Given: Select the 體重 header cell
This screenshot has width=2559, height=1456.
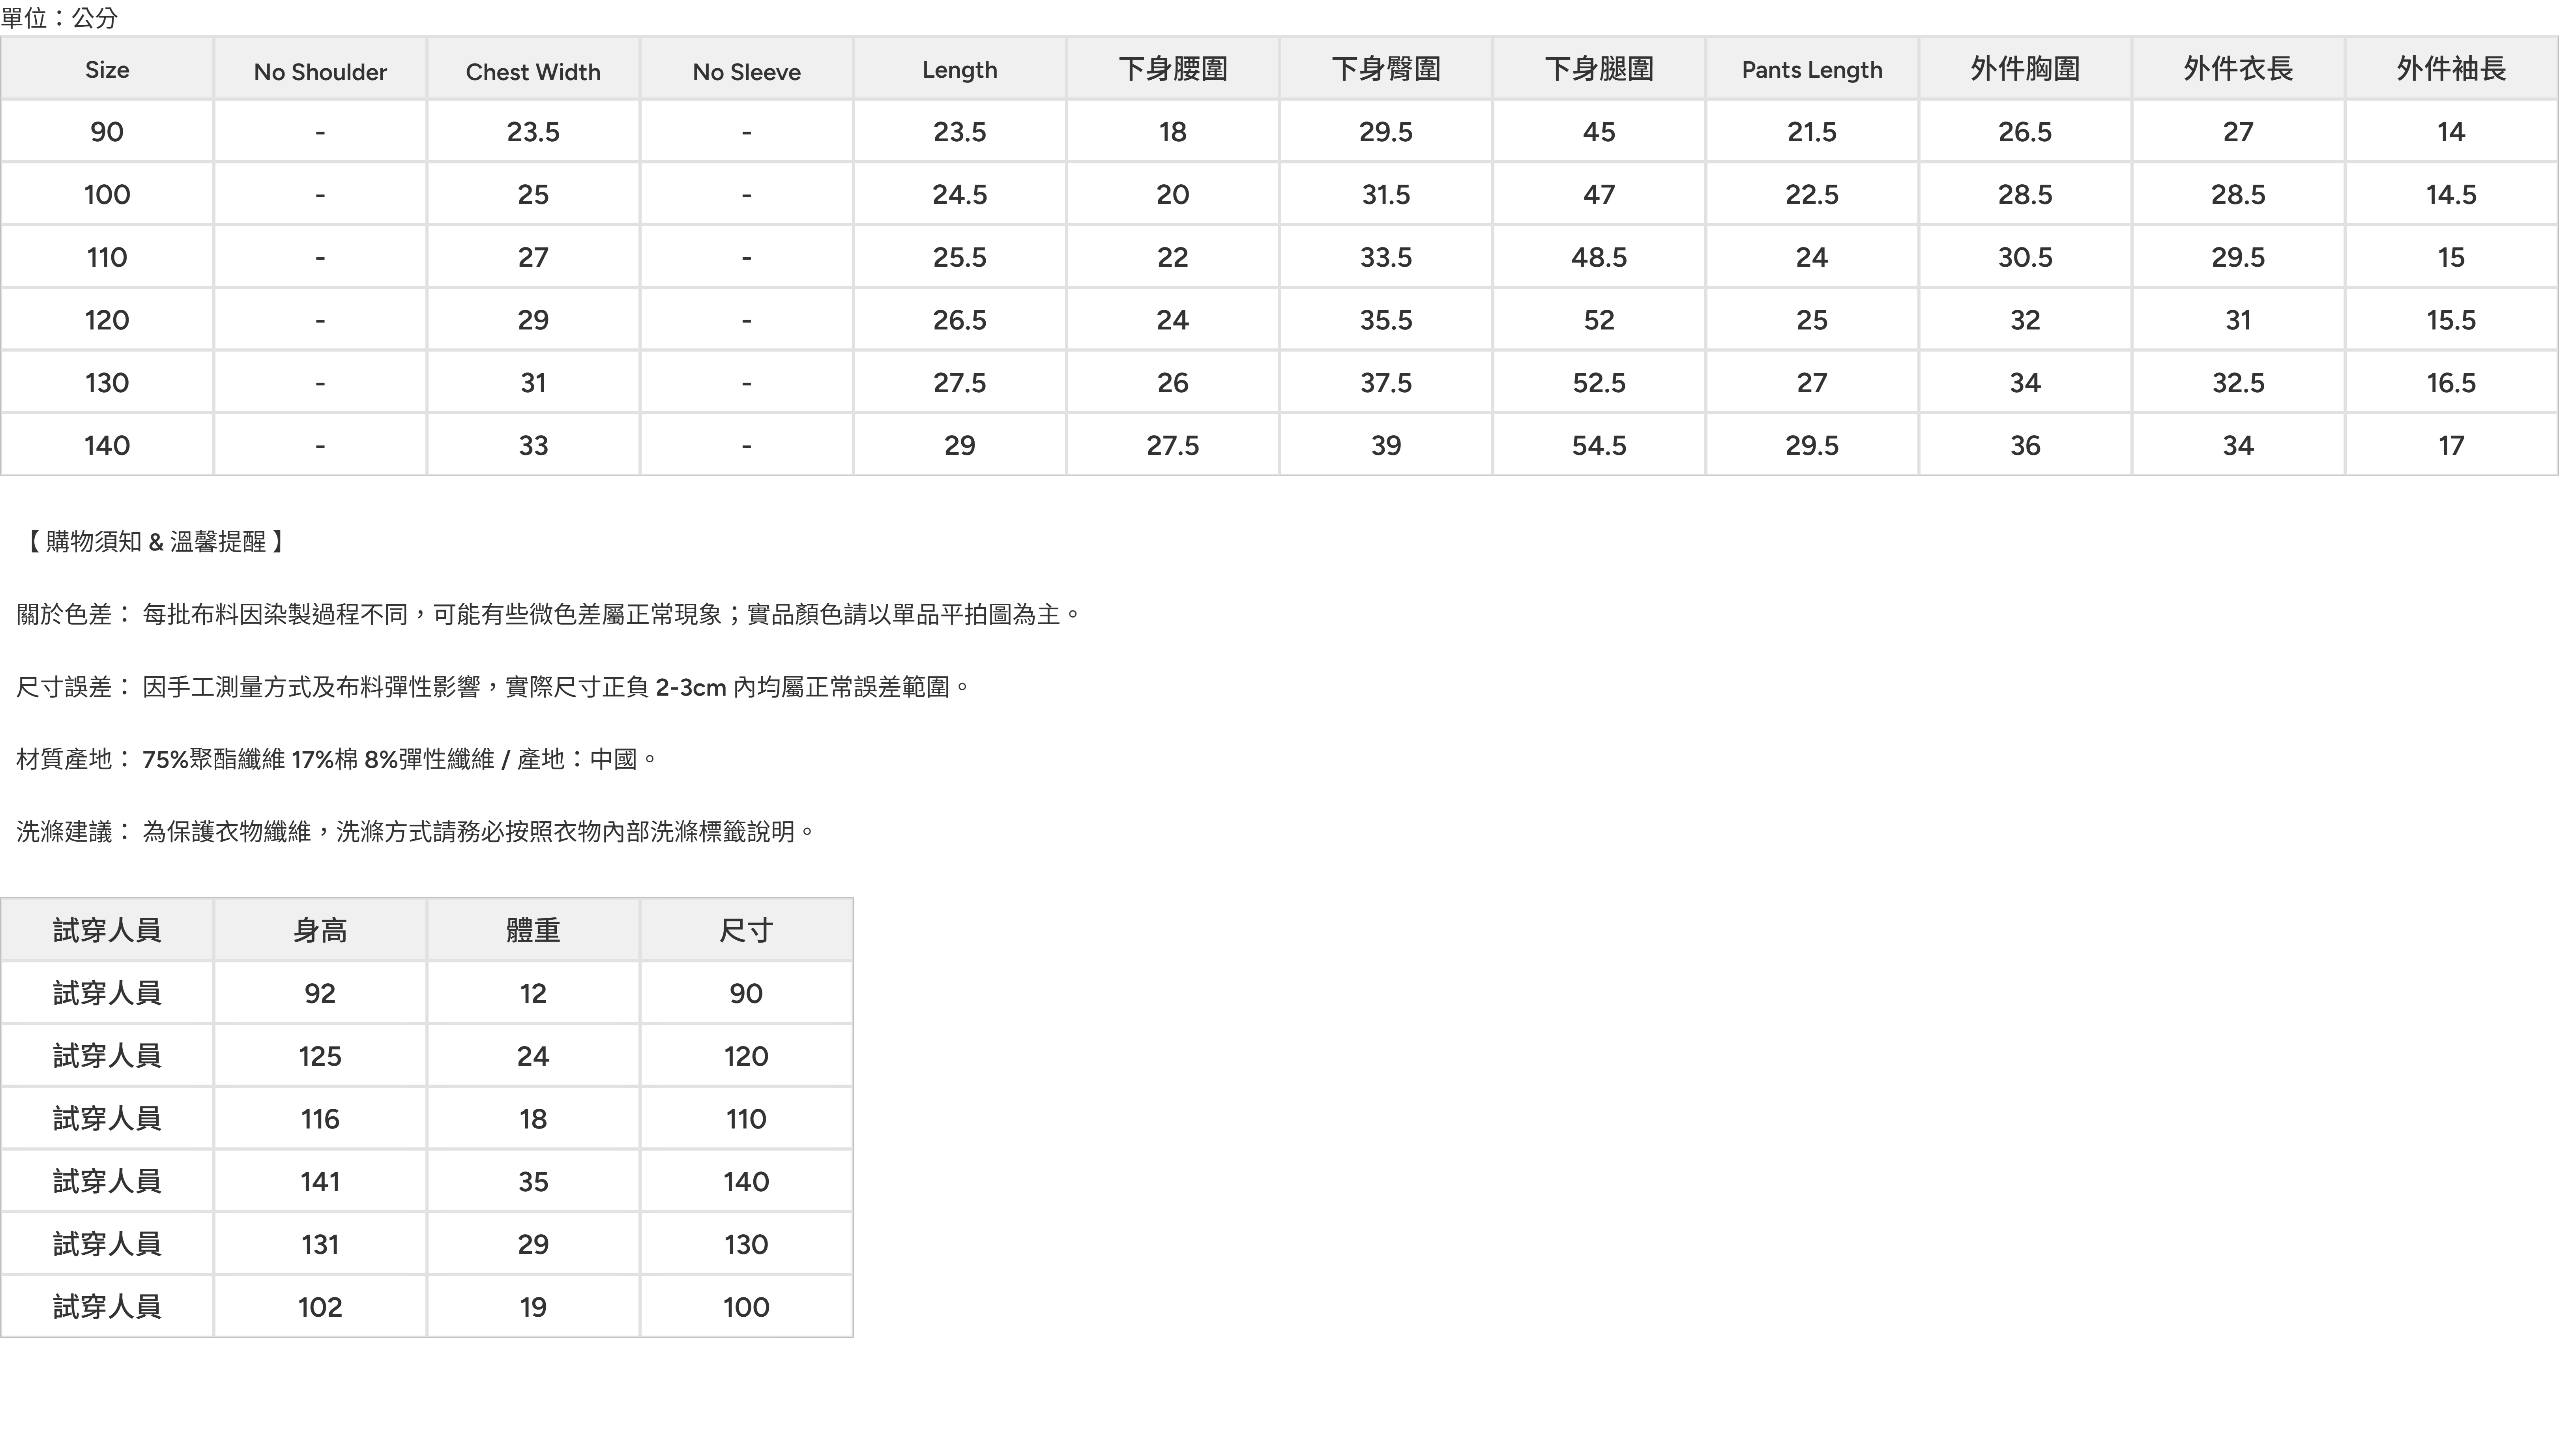Looking at the screenshot, I should pyautogui.click(x=533, y=930).
